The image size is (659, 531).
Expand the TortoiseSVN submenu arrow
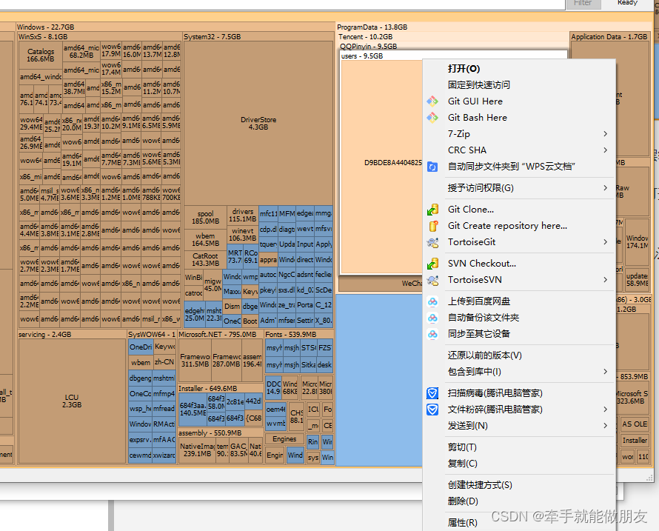coord(605,280)
